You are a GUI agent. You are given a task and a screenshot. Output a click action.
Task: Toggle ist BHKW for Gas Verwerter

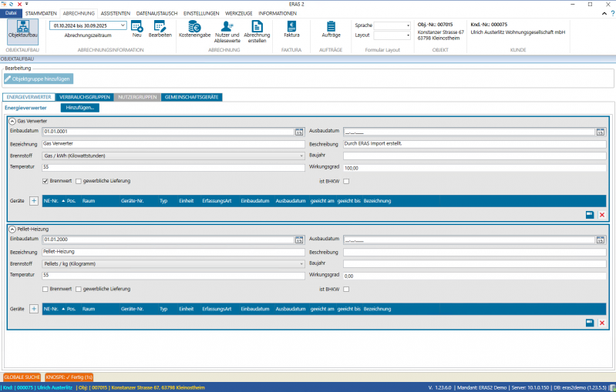point(346,181)
